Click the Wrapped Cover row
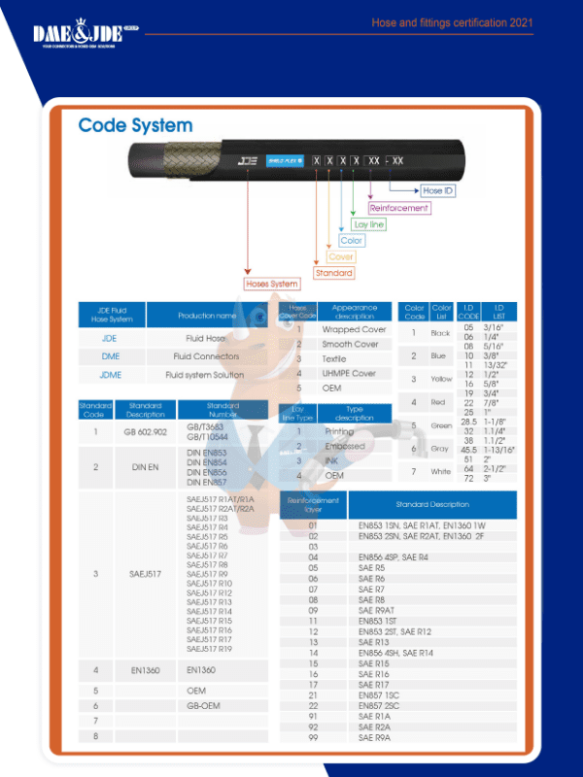Viewport: 583px width, 777px height. [354, 330]
